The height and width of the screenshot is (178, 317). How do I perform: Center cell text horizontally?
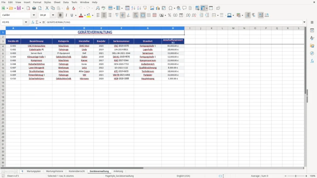(104, 15)
